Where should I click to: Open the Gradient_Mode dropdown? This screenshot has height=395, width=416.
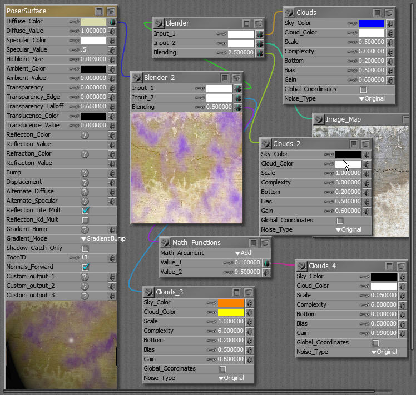[x=103, y=238]
